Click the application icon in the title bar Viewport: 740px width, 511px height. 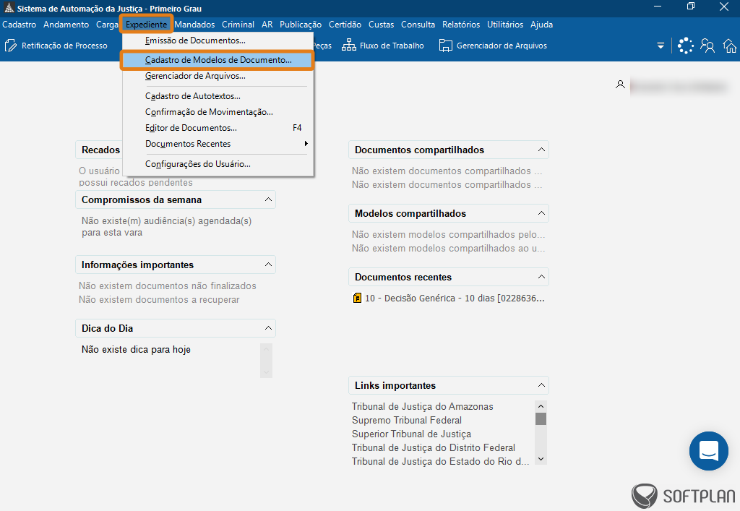pos(9,8)
